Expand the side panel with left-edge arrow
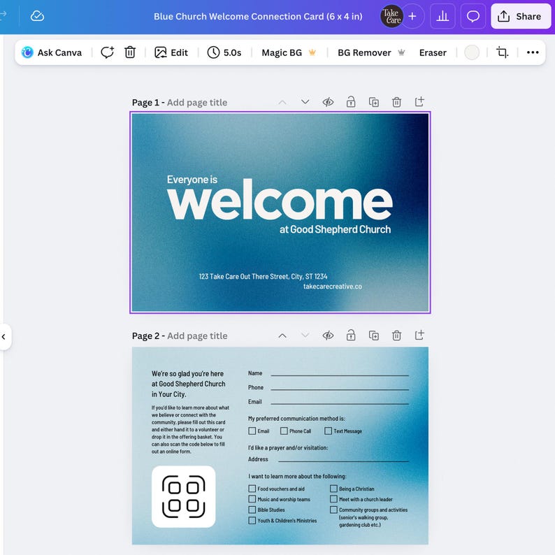 [4, 337]
